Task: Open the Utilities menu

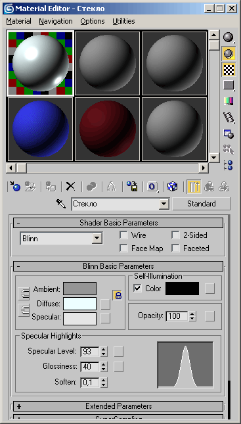Action: [x=123, y=21]
